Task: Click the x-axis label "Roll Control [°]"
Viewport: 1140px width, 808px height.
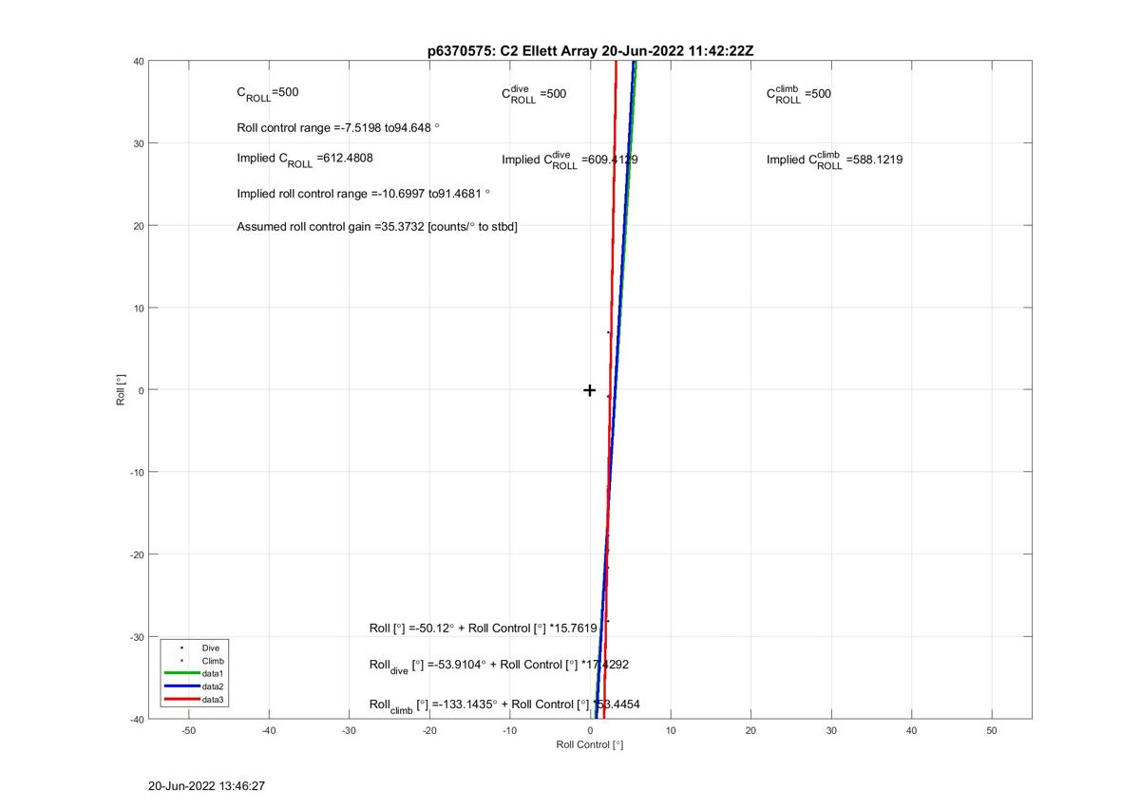Action: pyautogui.click(x=590, y=744)
